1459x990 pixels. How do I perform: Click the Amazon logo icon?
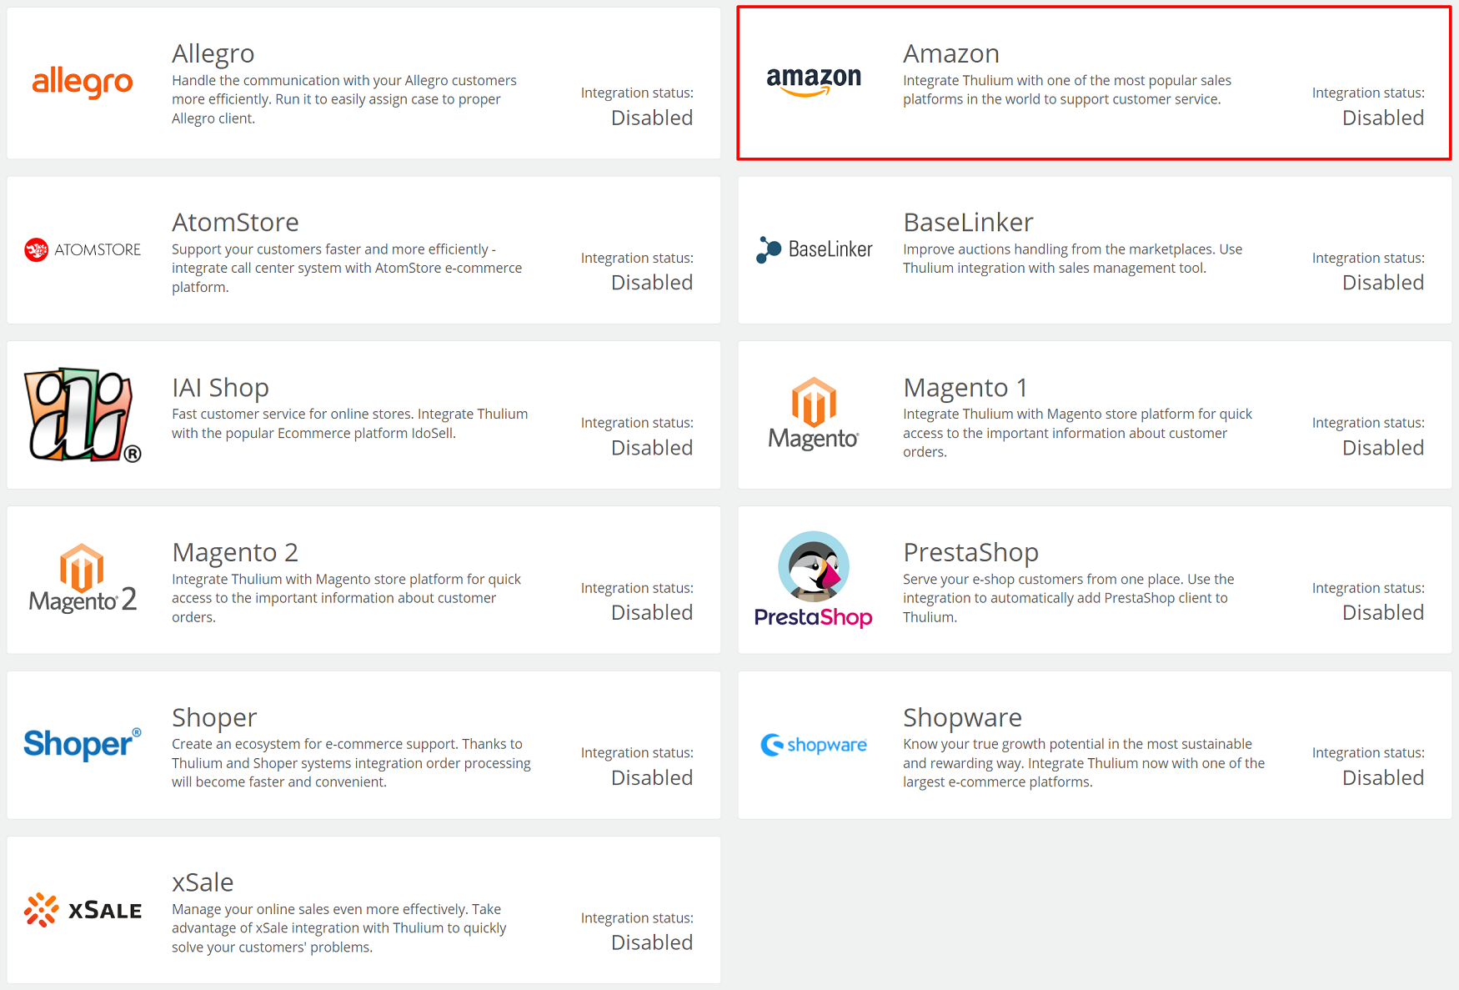[814, 82]
